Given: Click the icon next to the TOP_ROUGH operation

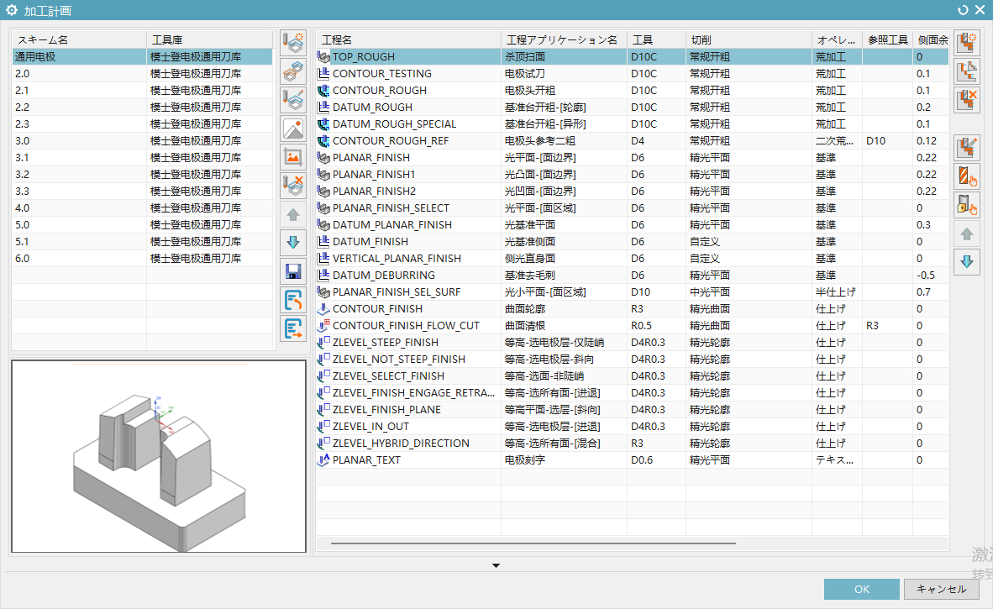Looking at the screenshot, I should tap(323, 56).
